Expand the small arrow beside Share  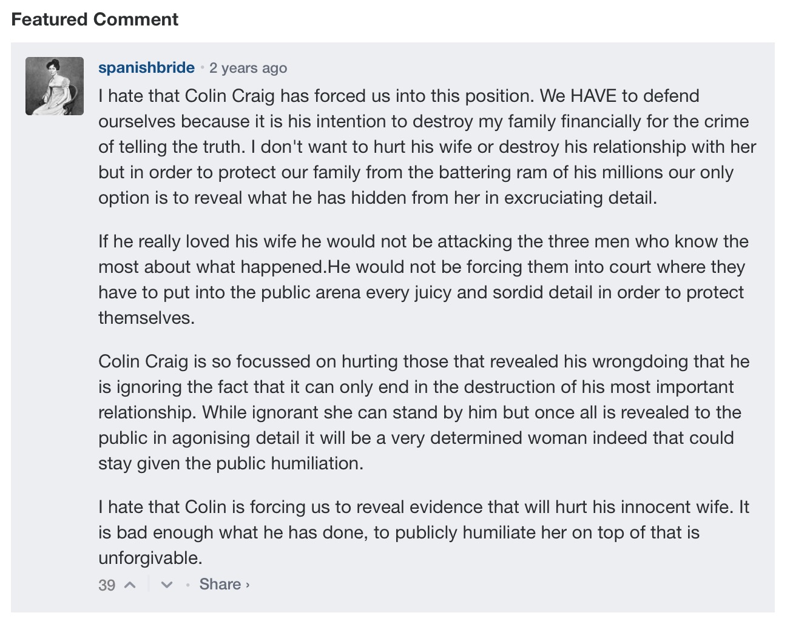[248, 585]
